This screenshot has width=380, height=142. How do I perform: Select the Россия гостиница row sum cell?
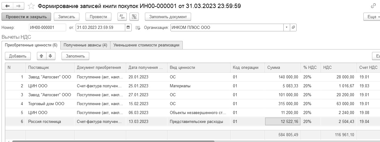coord(282,121)
